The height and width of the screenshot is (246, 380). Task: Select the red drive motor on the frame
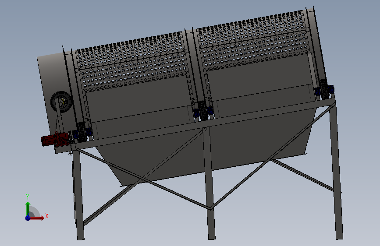pos(55,140)
